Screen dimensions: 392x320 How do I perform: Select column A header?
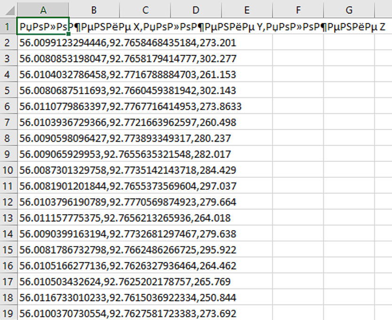click(43, 9)
